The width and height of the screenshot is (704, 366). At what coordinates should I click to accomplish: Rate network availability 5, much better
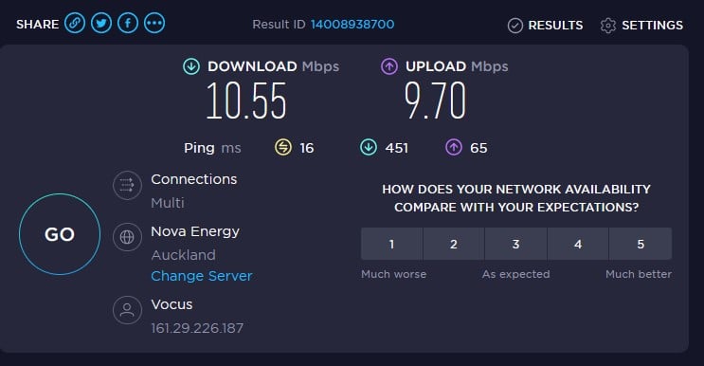click(641, 244)
